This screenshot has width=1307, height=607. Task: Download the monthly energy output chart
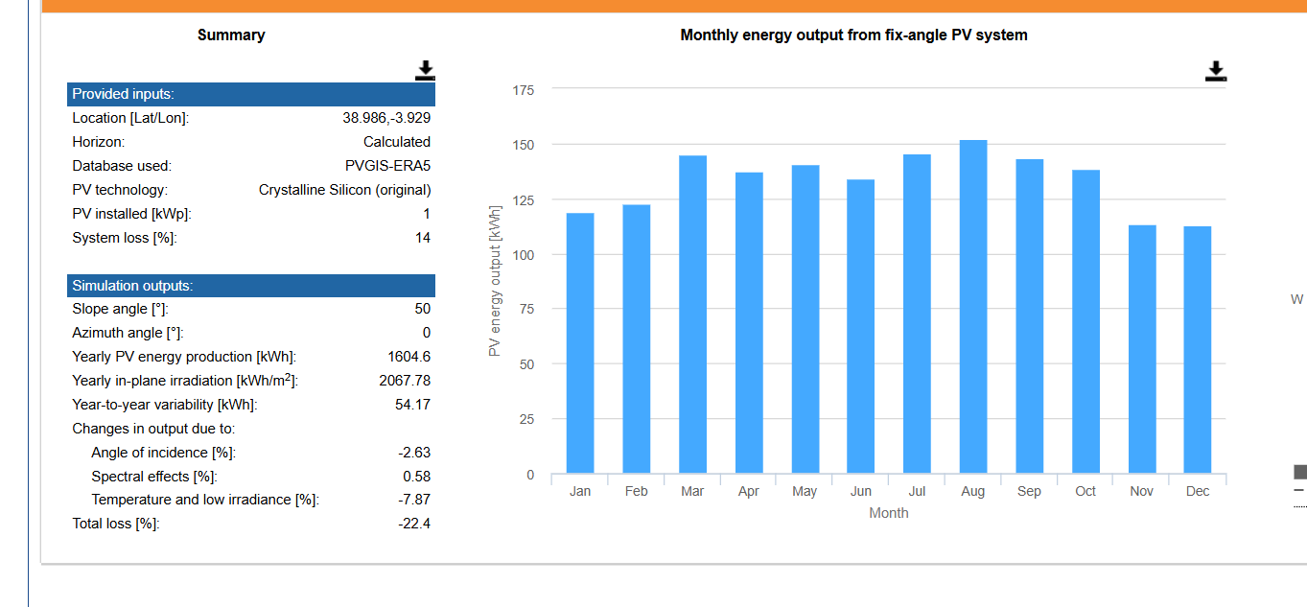pos(1215,71)
